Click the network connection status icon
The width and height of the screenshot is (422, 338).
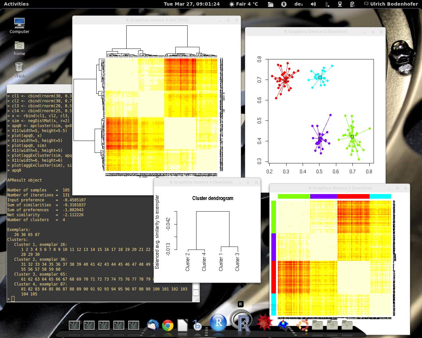340,4
